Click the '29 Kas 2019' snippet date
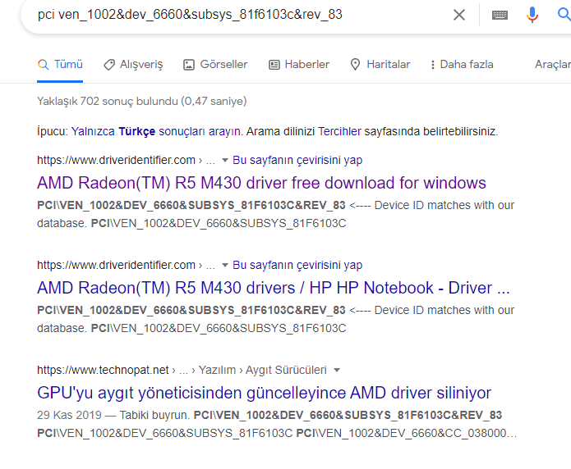571x469 pixels. [x=69, y=415]
